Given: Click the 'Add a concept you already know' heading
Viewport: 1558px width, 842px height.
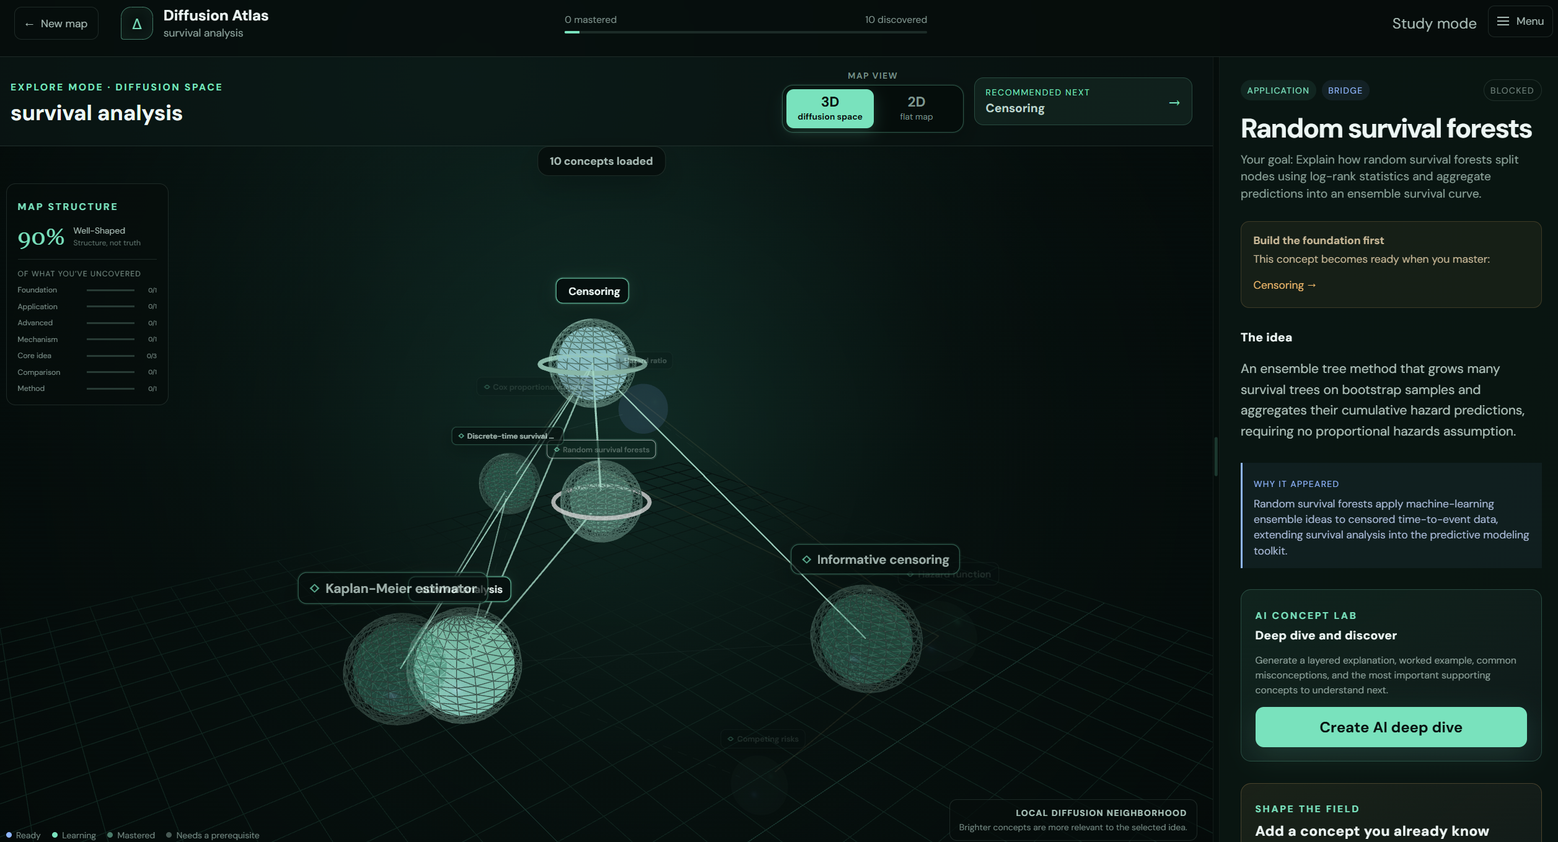Looking at the screenshot, I should (x=1371, y=831).
